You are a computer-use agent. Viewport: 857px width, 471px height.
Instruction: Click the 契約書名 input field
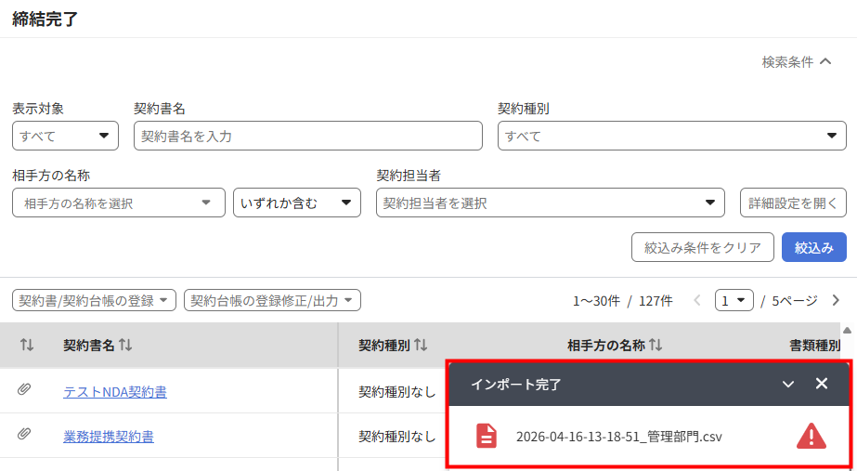[307, 136]
